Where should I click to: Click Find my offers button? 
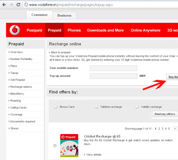click(165, 114)
